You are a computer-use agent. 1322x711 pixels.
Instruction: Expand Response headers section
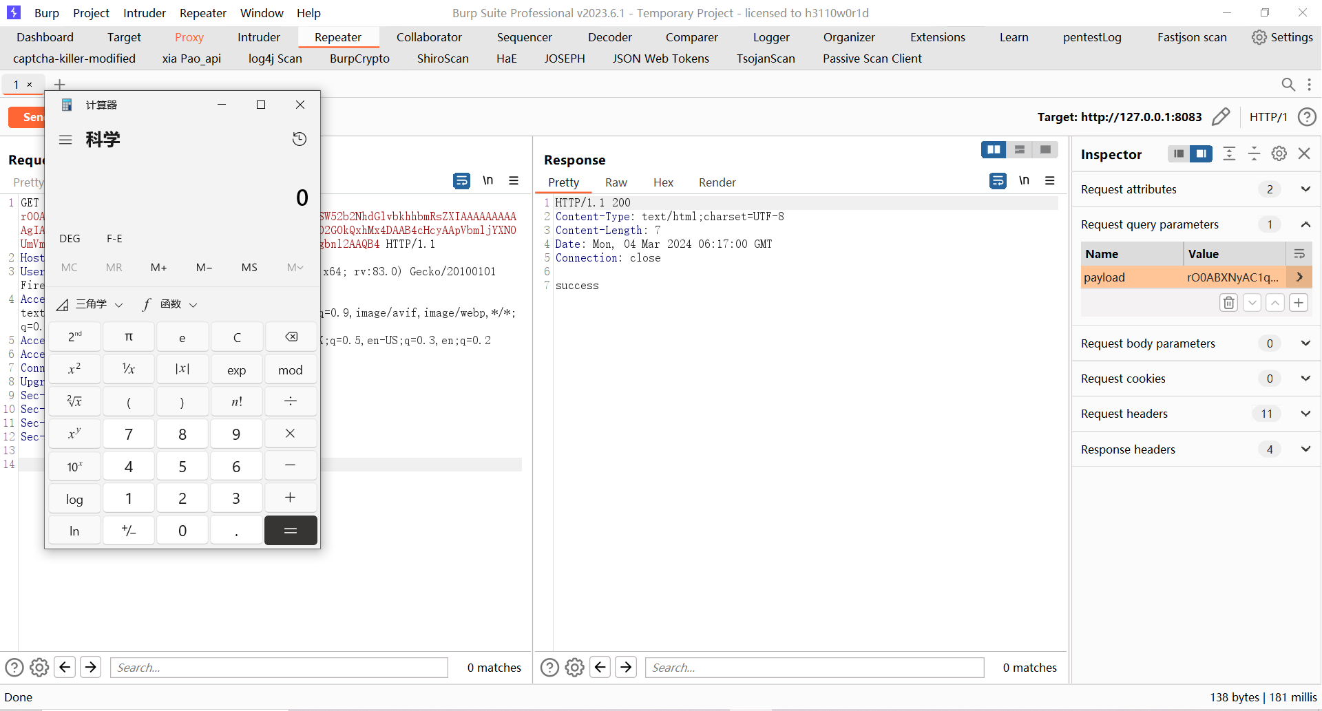click(1305, 449)
